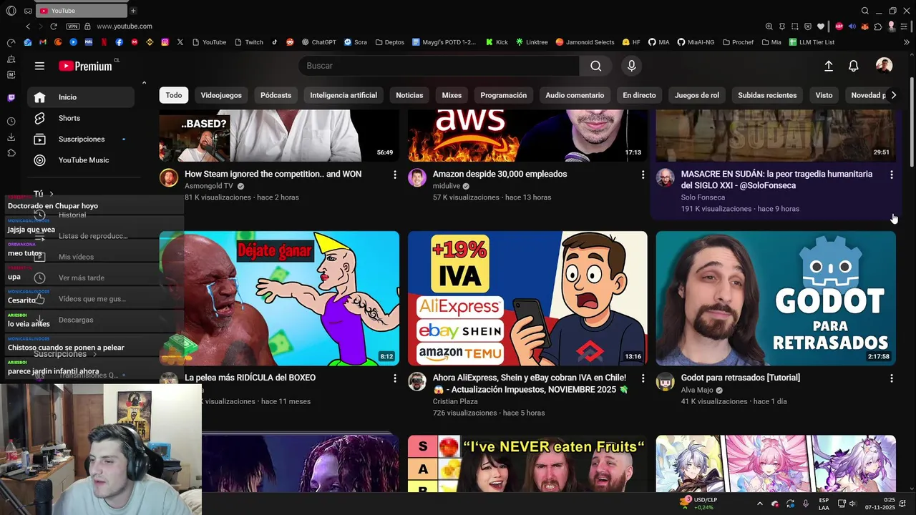The height and width of the screenshot is (515, 916).
Task: Open Shorts from the sidebar
Action: (x=81, y=118)
